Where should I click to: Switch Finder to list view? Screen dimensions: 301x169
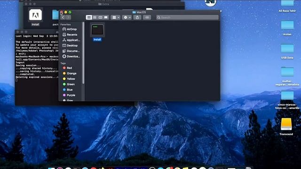click(95, 17)
